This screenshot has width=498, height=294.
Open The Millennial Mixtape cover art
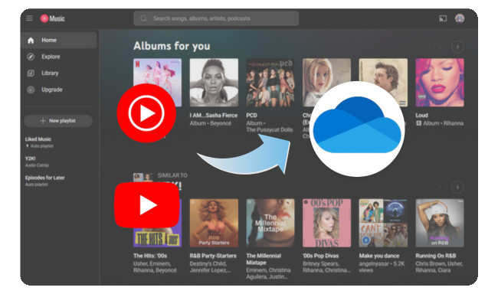pyautogui.click(x=270, y=223)
